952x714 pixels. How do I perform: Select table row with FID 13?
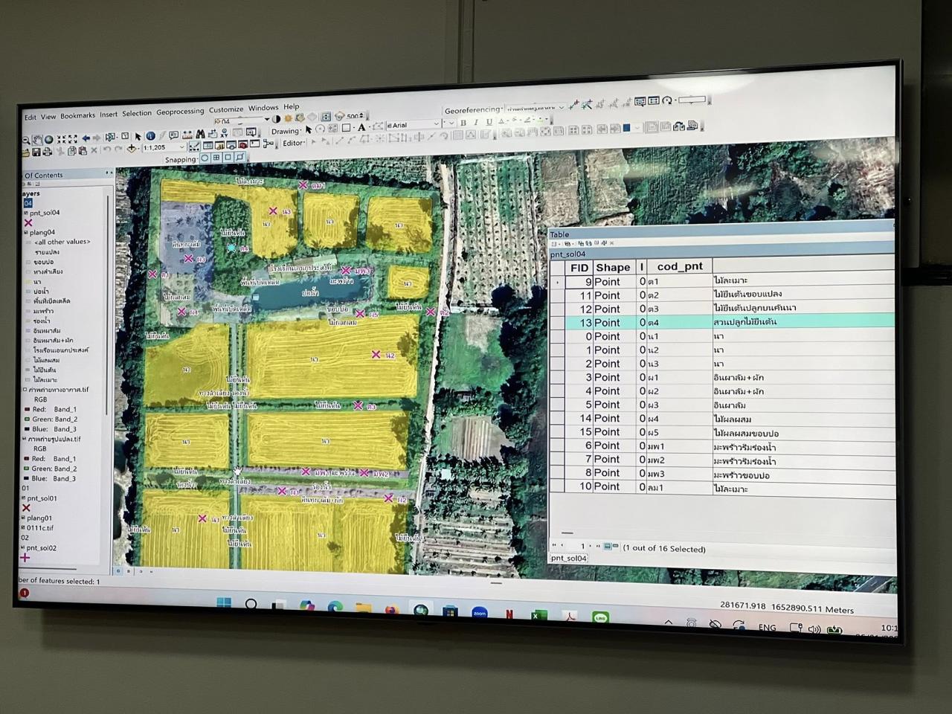click(721, 322)
